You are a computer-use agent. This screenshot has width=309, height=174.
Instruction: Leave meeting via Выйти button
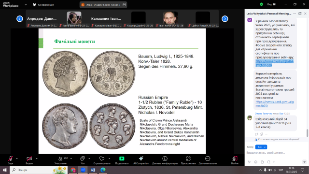coord(235,160)
